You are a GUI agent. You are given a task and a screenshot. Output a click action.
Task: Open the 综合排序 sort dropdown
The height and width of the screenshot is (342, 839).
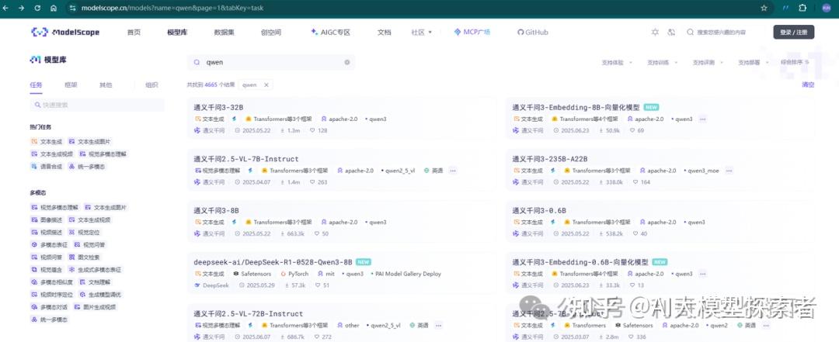795,63
